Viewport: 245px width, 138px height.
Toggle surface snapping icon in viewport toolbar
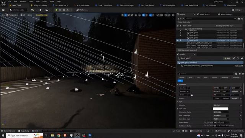coord(139,15)
